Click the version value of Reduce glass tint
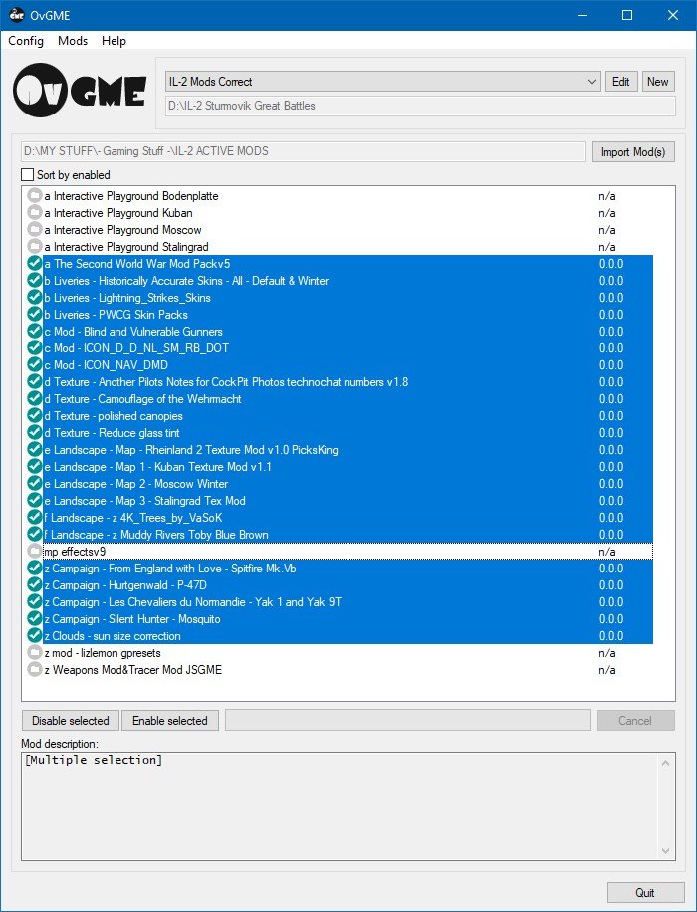The height and width of the screenshot is (912, 697). [x=611, y=433]
